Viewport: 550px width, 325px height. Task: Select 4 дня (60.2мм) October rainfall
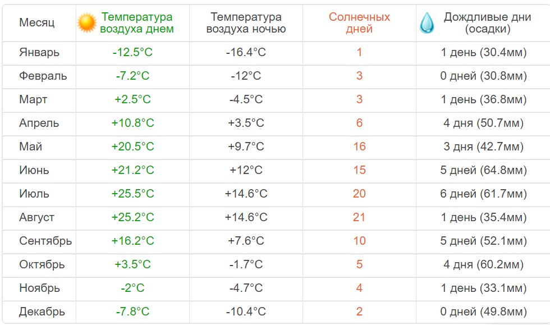pyautogui.click(x=483, y=264)
